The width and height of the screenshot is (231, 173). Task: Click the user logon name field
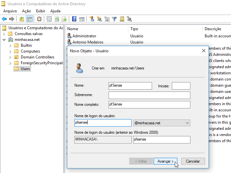(103, 123)
